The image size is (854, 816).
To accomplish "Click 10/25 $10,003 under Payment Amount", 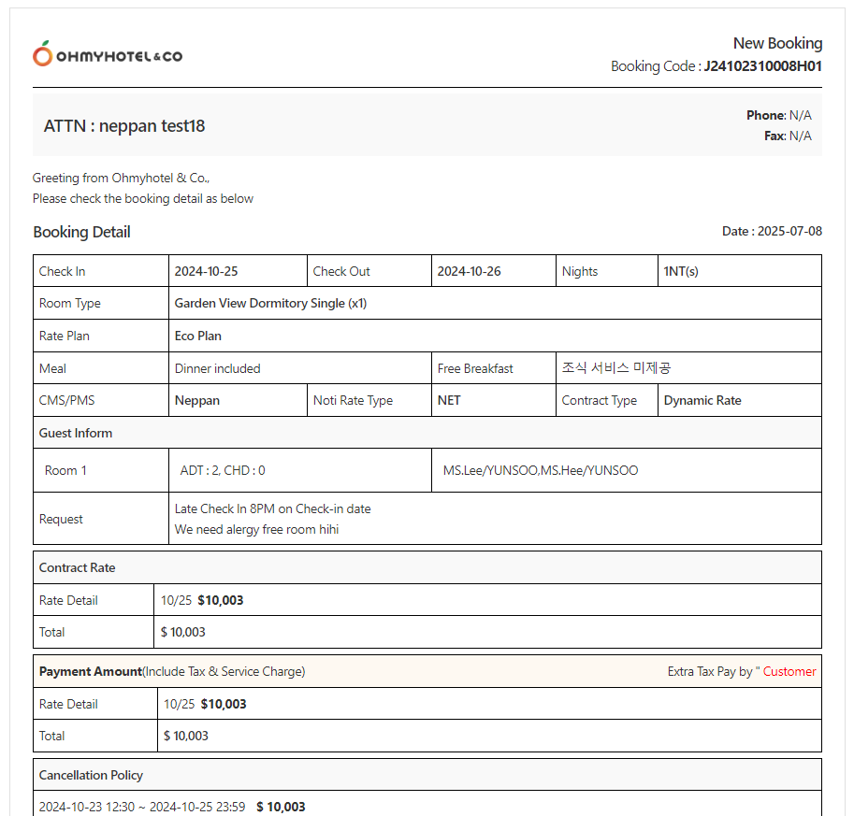I will click(x=205, y=705).
